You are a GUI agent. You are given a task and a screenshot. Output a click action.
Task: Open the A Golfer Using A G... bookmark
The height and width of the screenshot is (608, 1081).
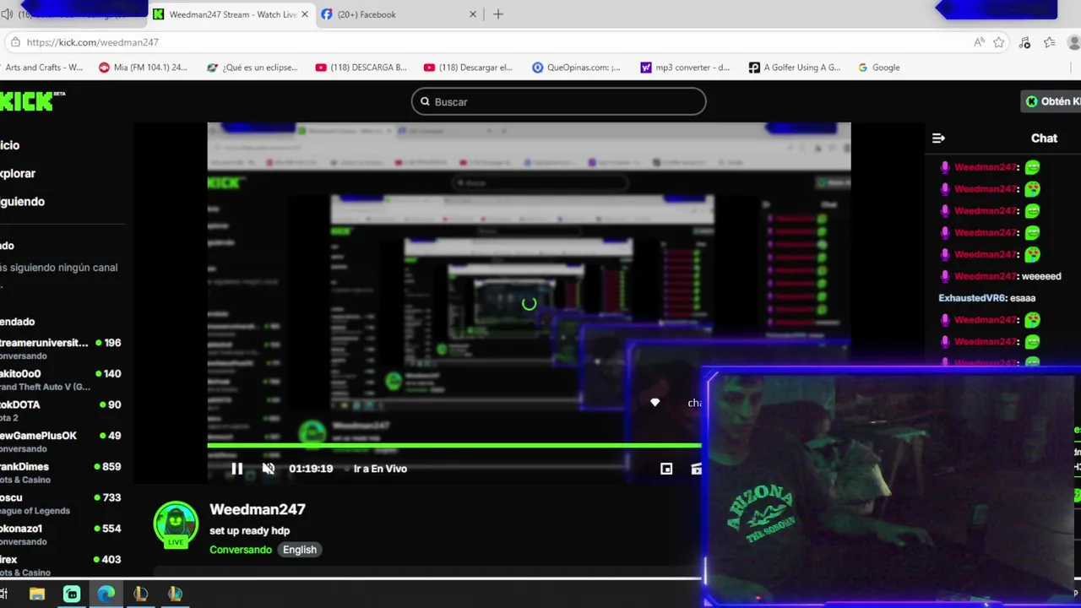[x=795, y=68]
